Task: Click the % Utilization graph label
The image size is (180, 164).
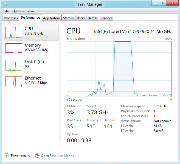Action: pyautogui.click(x=76, y=39)
